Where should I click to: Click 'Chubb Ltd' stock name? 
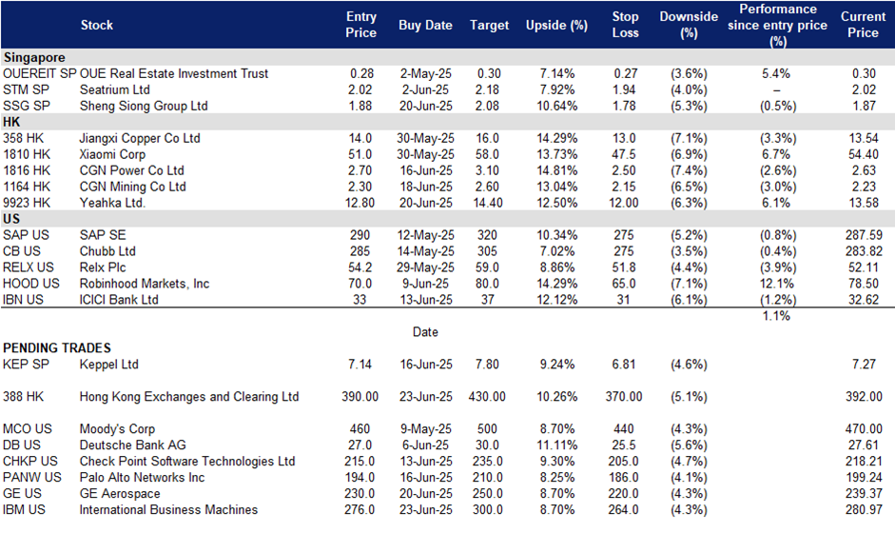107,250
